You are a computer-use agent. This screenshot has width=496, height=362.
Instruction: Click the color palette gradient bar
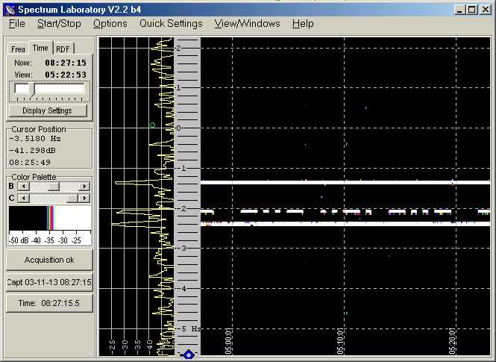[x=50, y=218]
